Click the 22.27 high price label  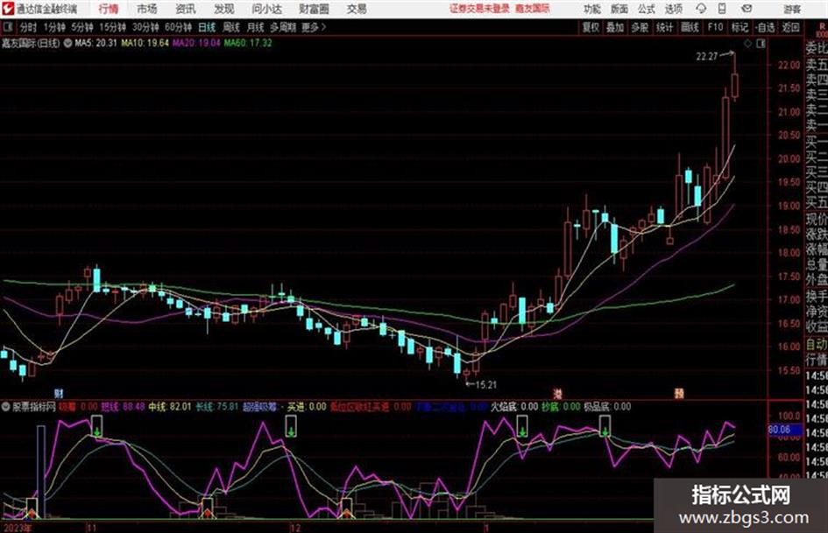pyautogui.click(x=707, y=57)
